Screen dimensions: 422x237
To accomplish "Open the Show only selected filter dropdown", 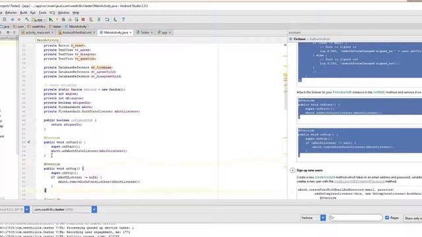I will click(x=413, y=218).
